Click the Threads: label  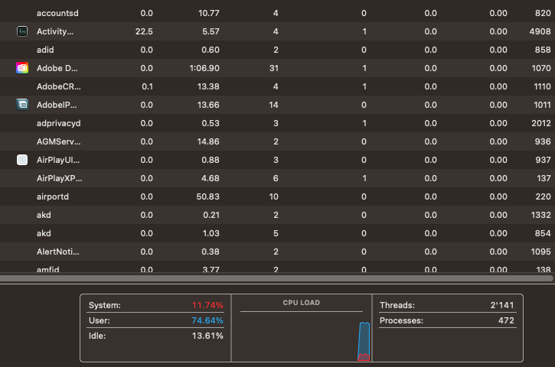click(397, 305)
